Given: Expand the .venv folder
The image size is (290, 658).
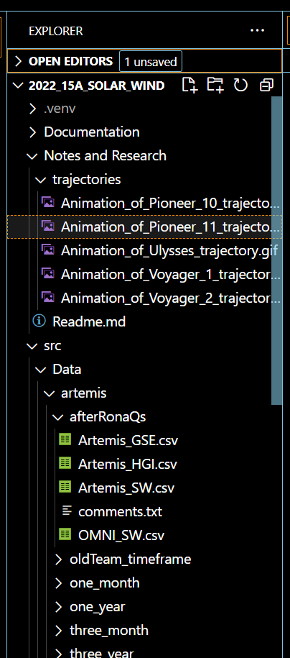Looking at the screenshot, I should tap(33, 109).
